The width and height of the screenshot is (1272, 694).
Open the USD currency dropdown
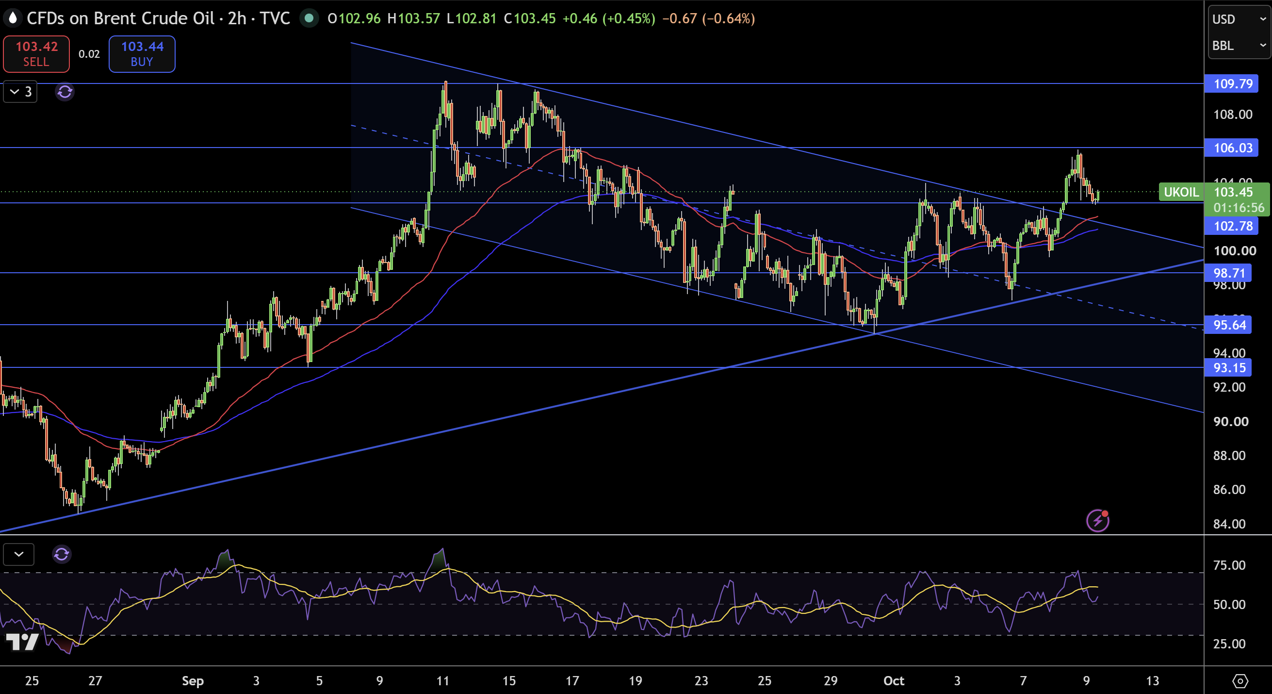1239,19
